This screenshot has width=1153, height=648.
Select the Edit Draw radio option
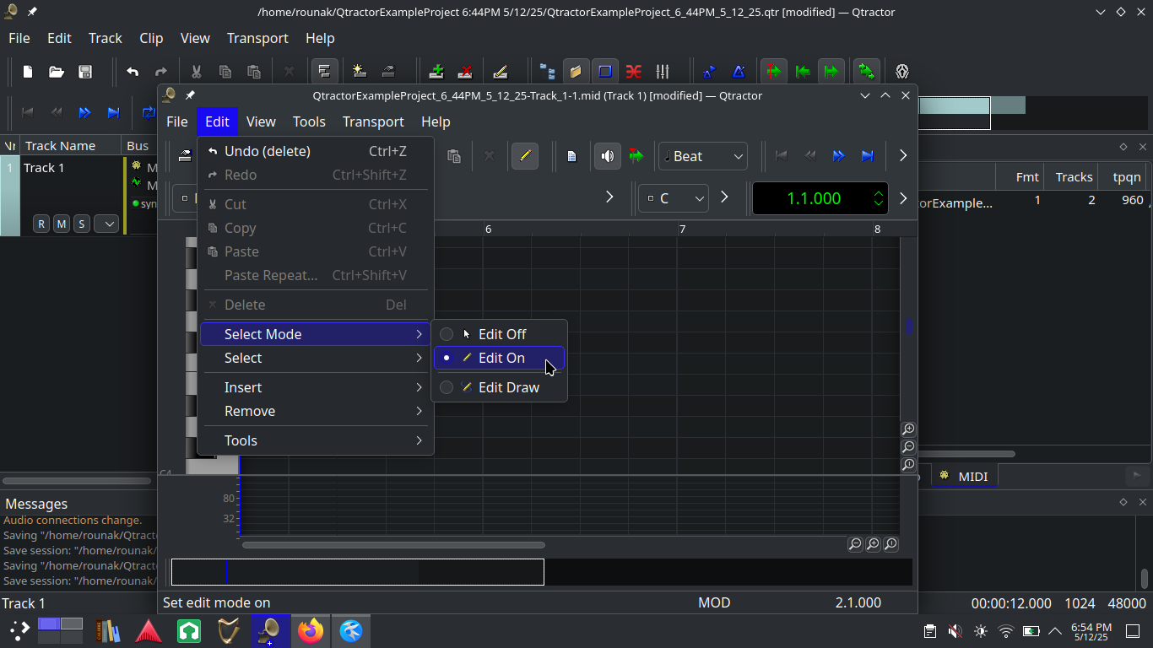(508, 387)
